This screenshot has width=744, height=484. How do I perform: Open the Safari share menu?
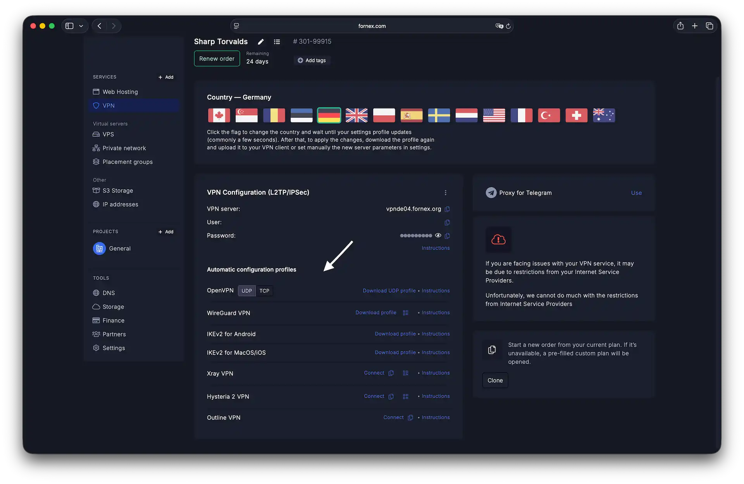click(x=680, y=26)
